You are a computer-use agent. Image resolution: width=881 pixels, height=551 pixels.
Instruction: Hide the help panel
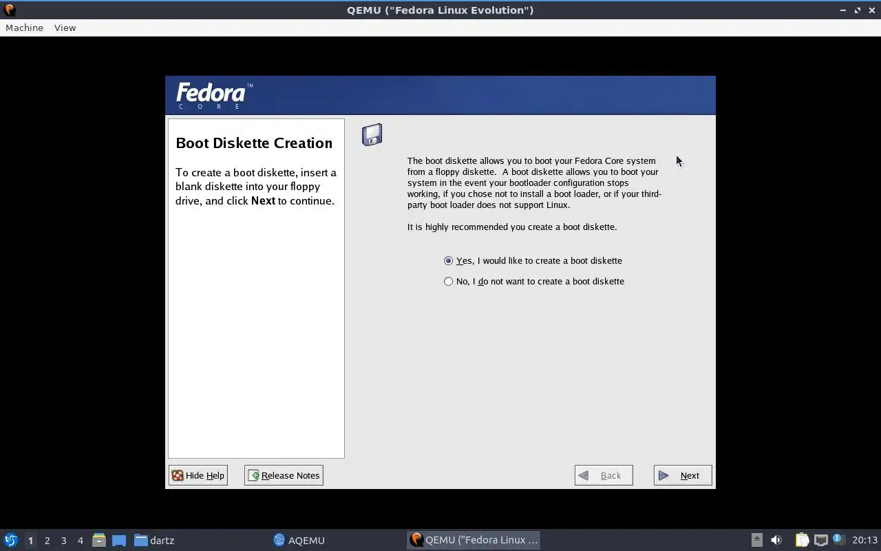198,475
